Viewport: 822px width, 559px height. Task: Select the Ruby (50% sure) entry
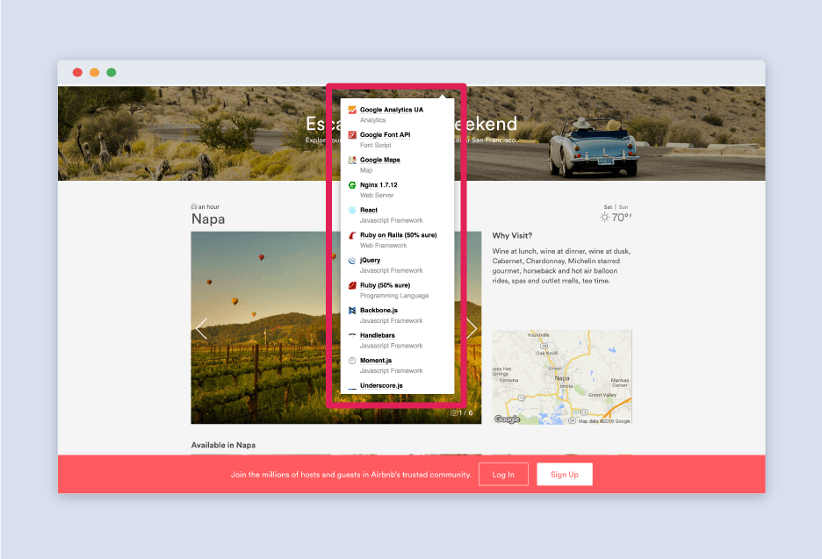tap(385, 285)
